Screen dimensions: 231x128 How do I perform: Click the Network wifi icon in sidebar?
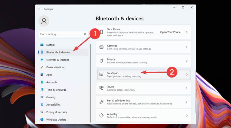click(x=42, y=60)
